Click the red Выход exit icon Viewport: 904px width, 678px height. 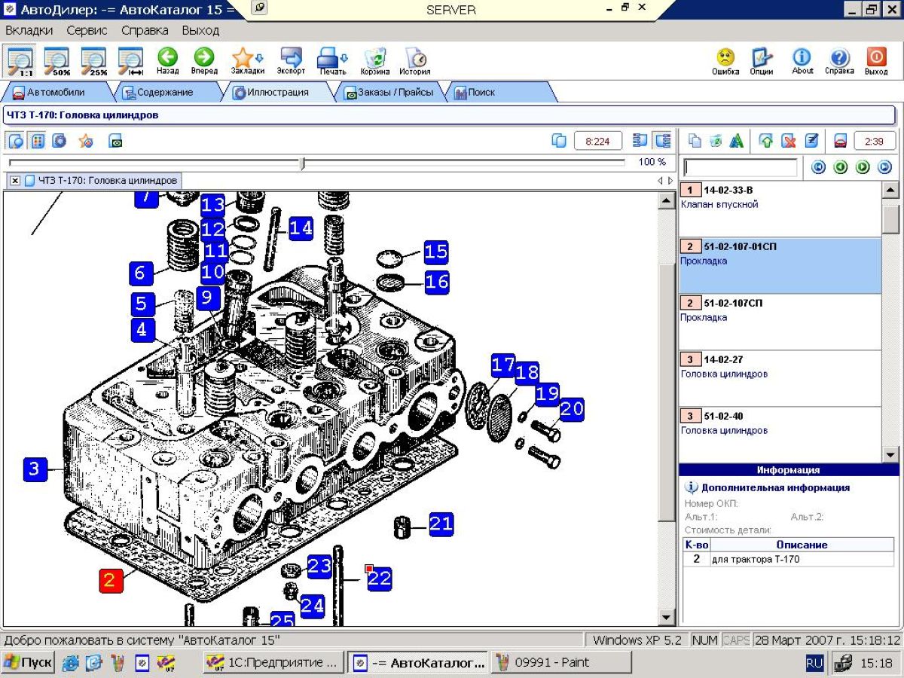coord(876,61)
